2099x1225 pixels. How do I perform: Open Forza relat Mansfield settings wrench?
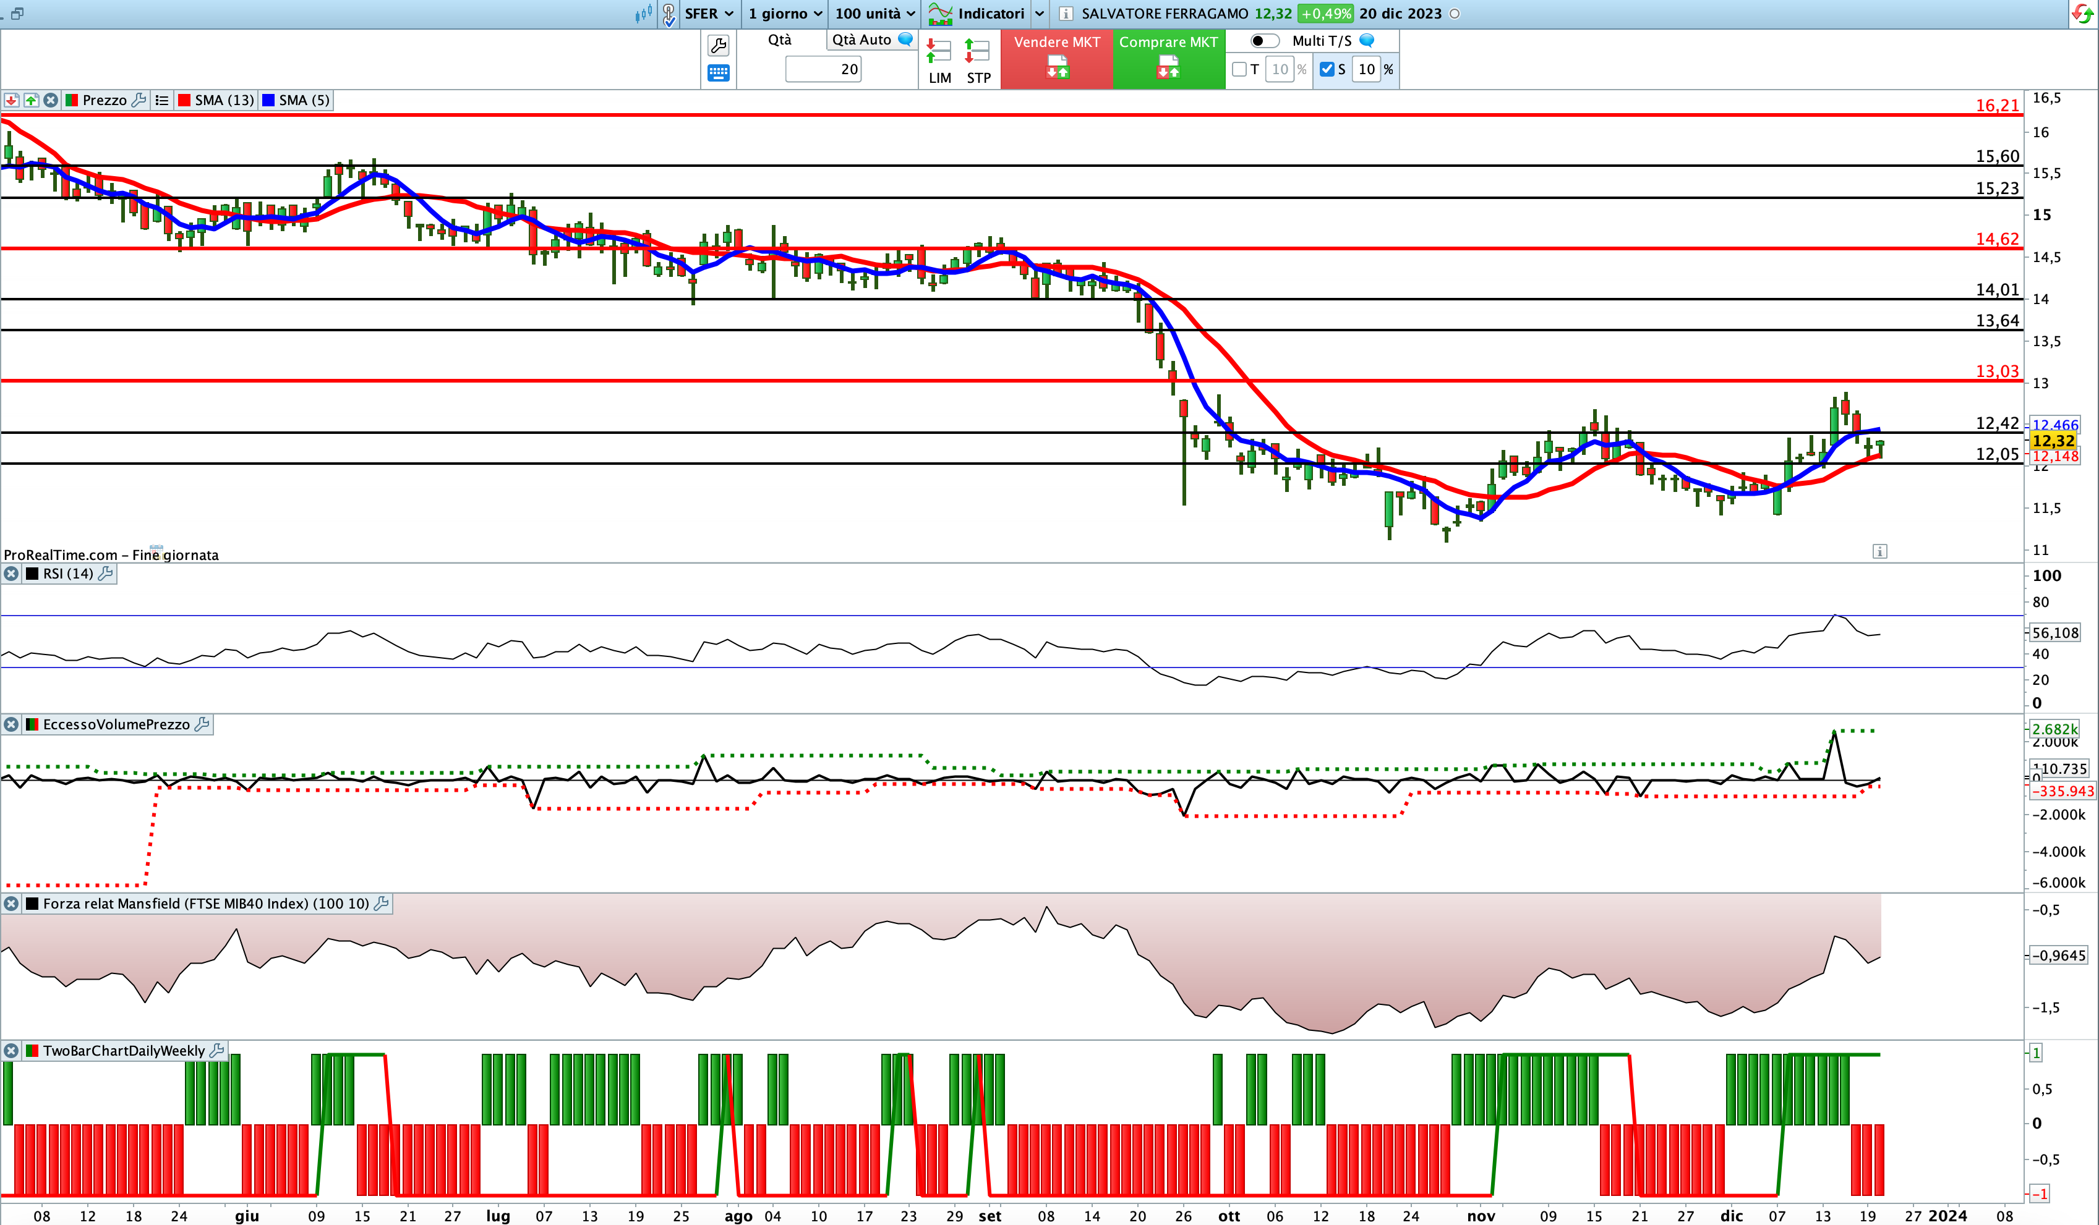[382, 904]
